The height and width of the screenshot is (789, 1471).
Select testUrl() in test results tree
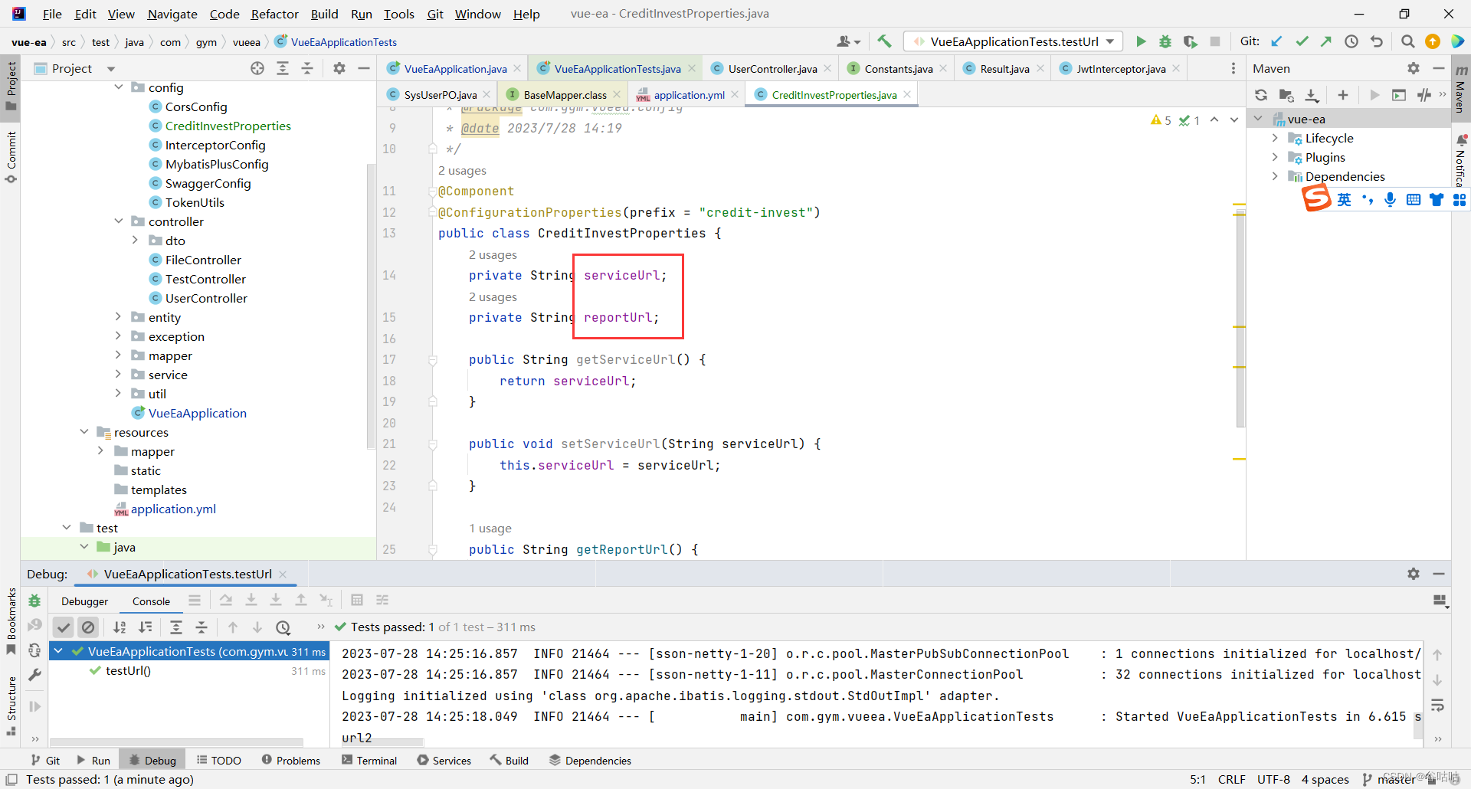tap(128, 670)
